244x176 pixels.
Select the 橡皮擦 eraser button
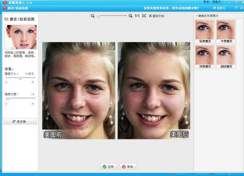(20, 122)
